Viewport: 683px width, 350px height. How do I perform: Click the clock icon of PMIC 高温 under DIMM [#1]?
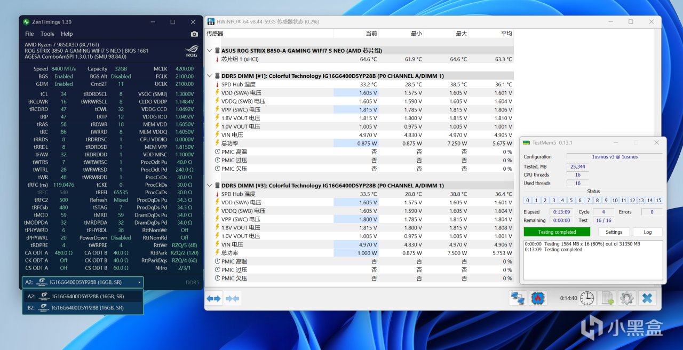click(x=217, y=152)
